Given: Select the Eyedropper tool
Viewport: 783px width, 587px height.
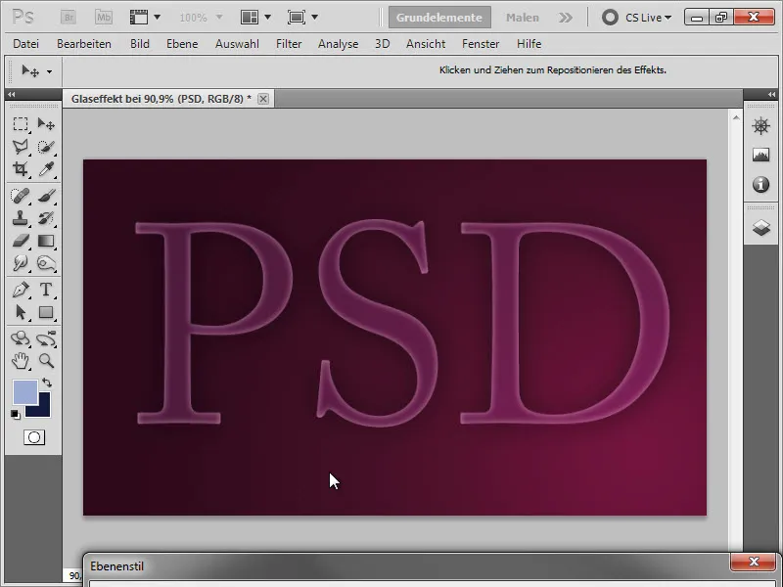Looking at the screenshot, I should [46, 169].
